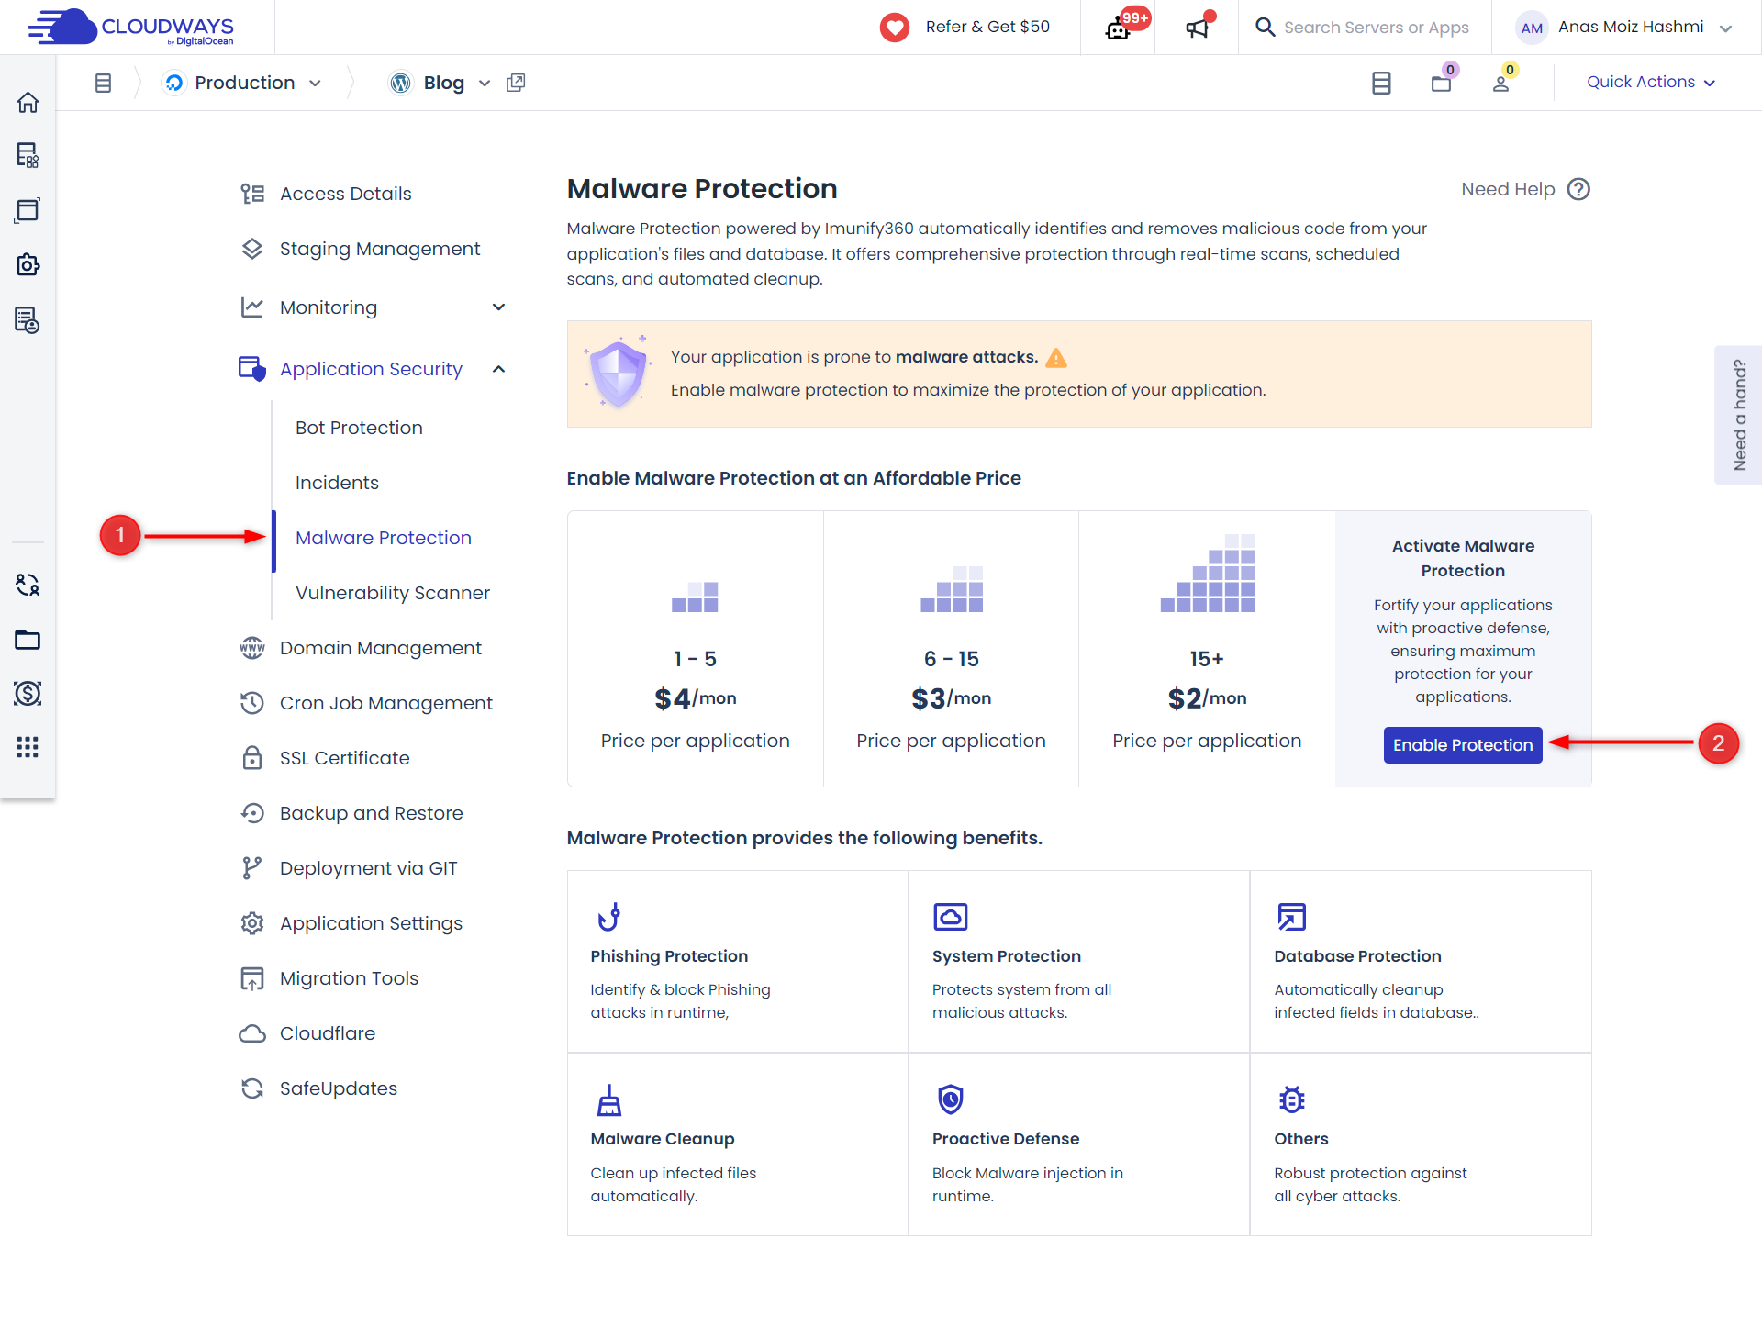Click the bot notifications icon with 99+ badge
Screen dimensions: 1762x1339
point(1118,28)
